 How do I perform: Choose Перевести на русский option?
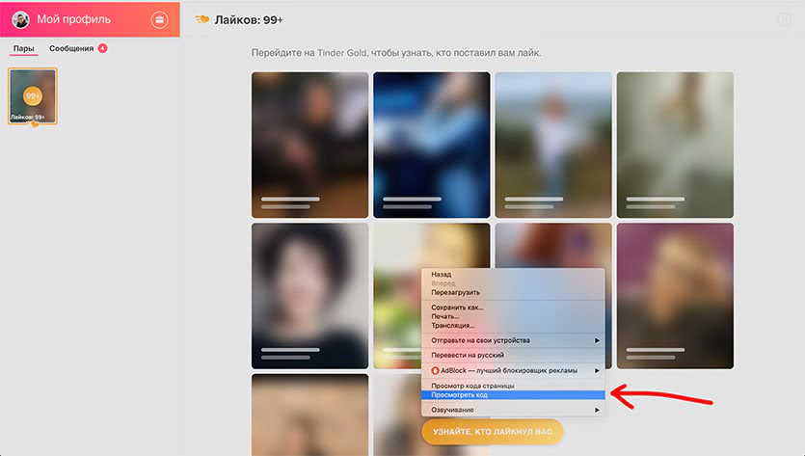click(x=467, y=355)
